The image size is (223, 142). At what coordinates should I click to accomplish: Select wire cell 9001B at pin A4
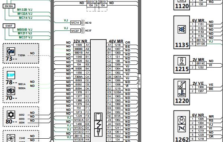click(79, 53)
